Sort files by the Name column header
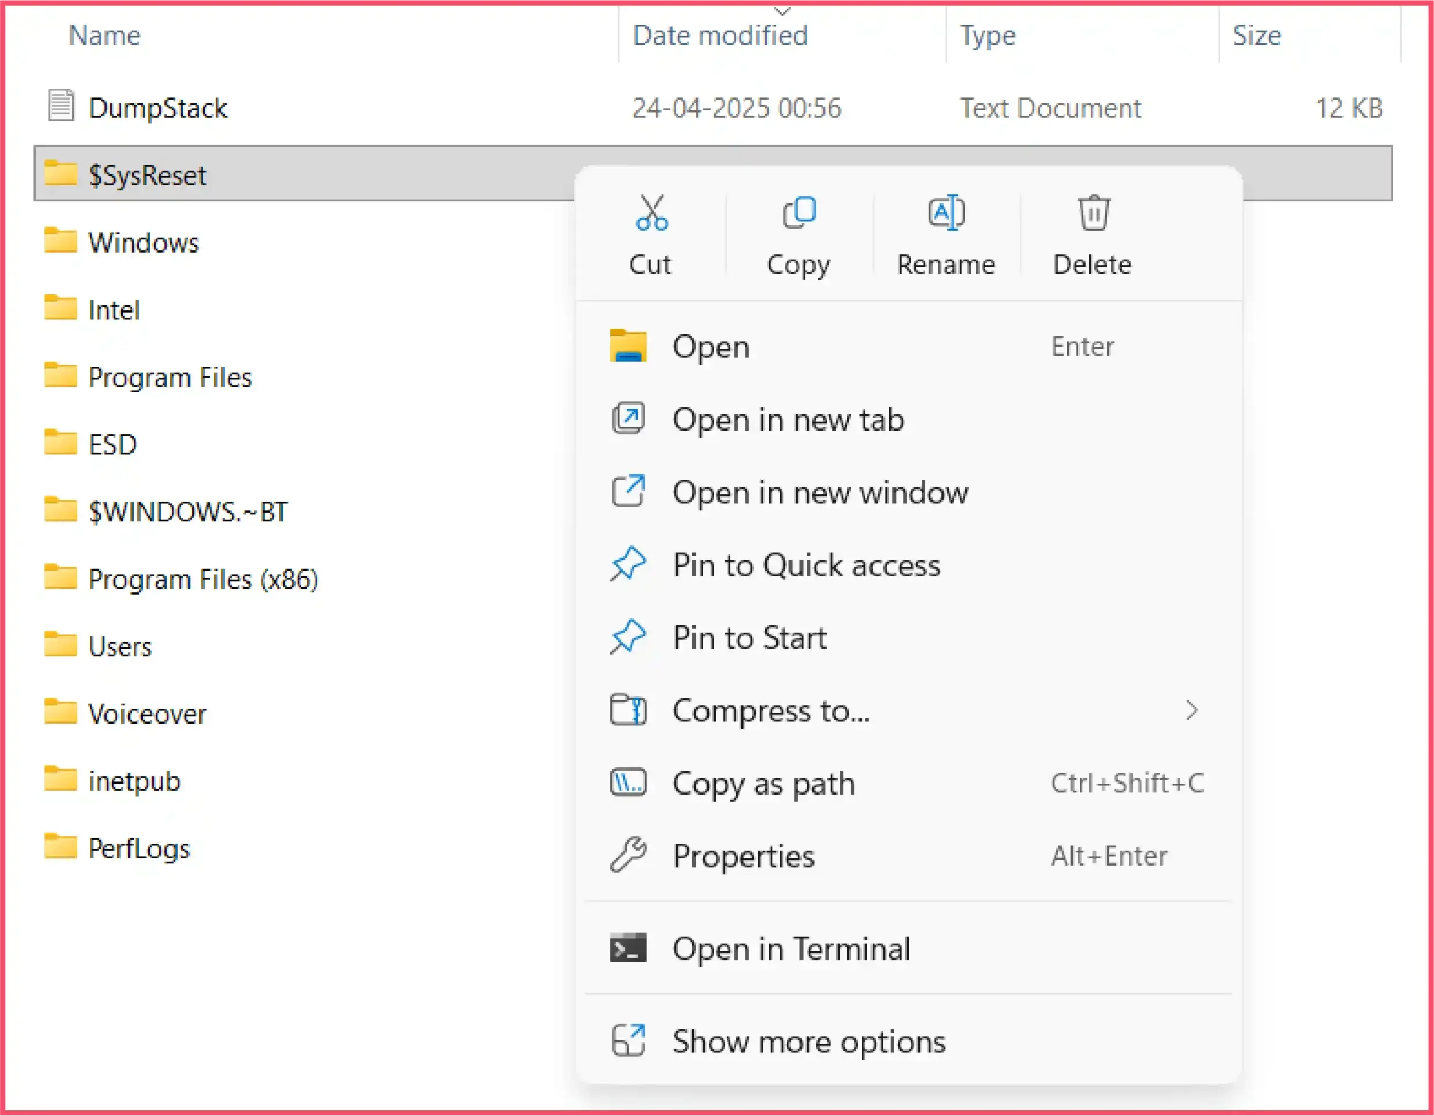Image resolution: width=1434 pixels, height=1116 pixels. tap(104, 35)
